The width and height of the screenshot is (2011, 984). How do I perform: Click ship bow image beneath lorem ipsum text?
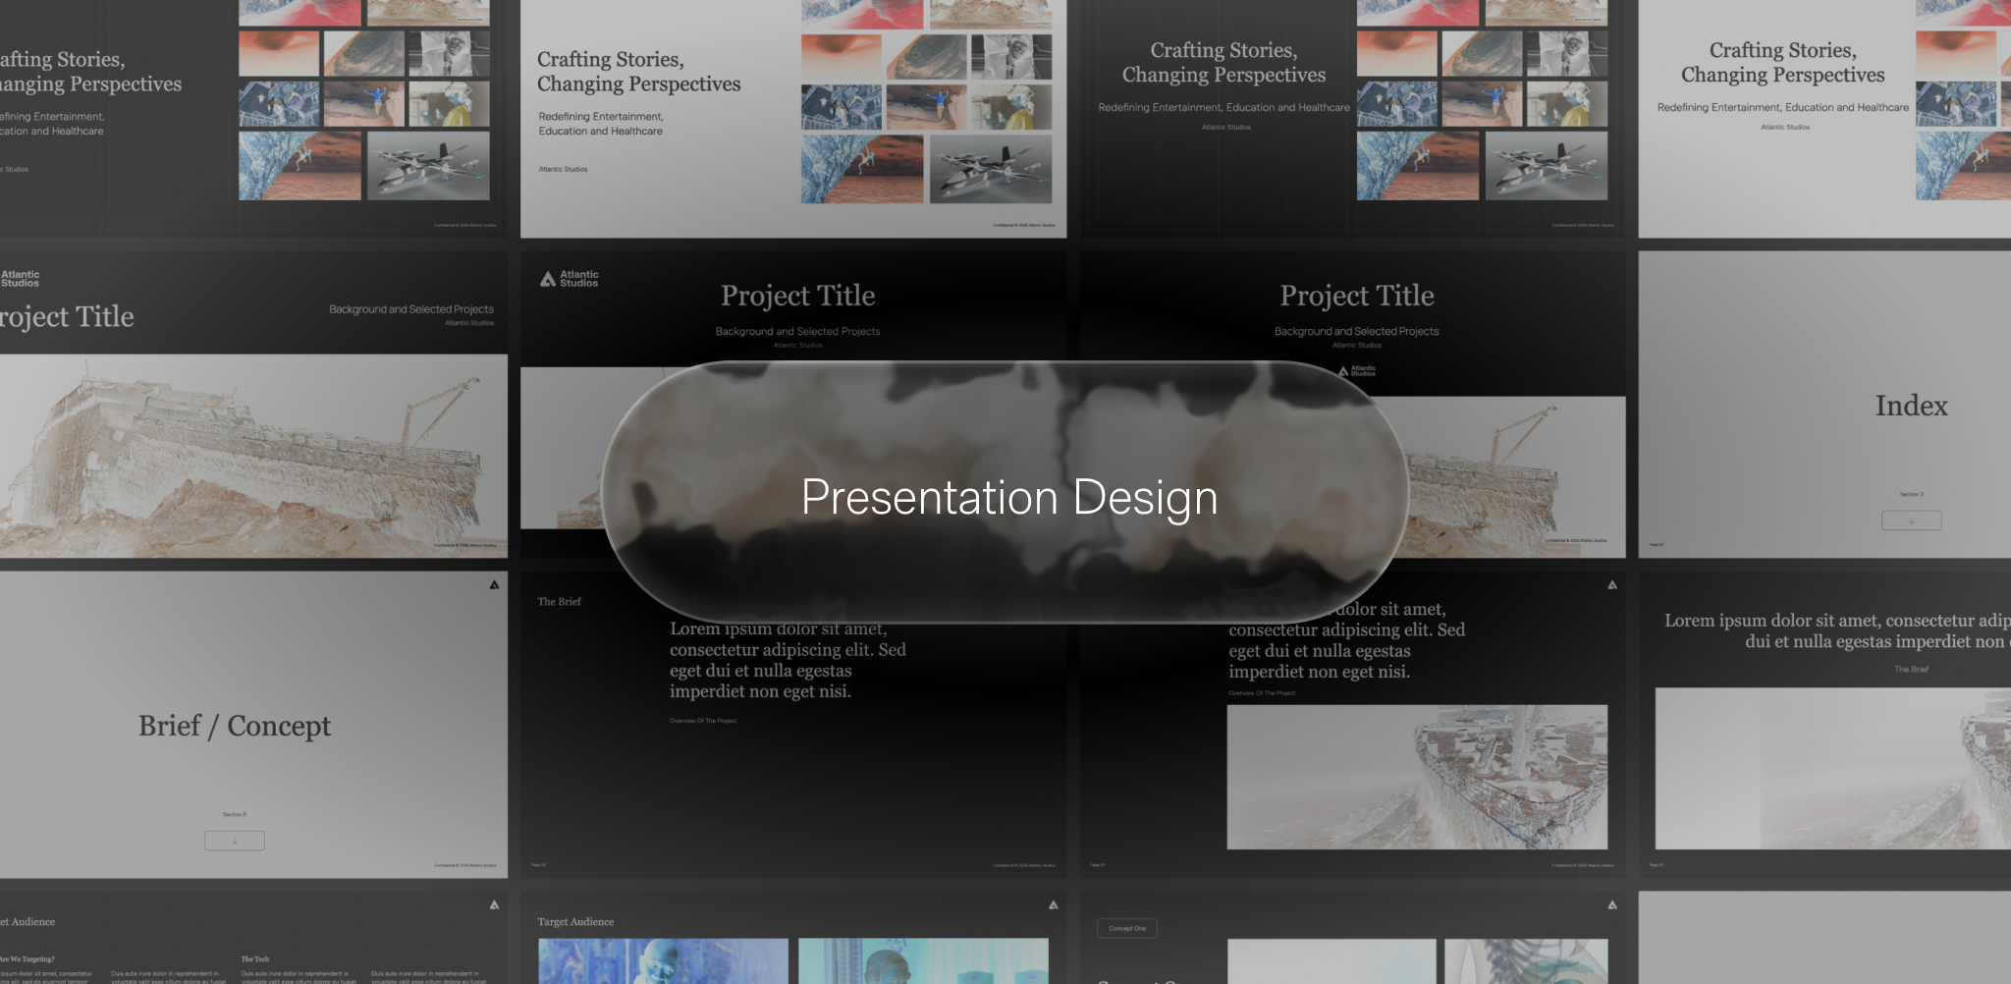tap(1417, 777)
